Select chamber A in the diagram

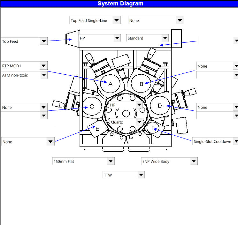110,84
